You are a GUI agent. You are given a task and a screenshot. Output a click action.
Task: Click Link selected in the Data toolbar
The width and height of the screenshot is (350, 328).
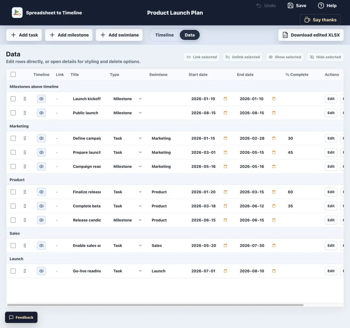(202, 57)
